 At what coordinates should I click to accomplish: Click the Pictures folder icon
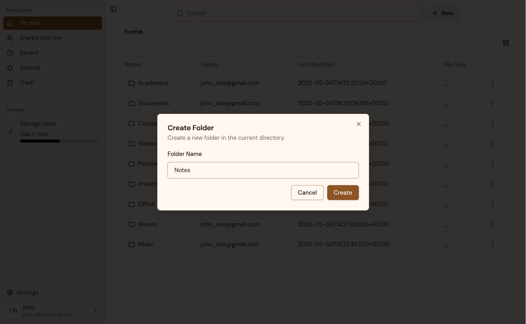(x=132, y=164)
